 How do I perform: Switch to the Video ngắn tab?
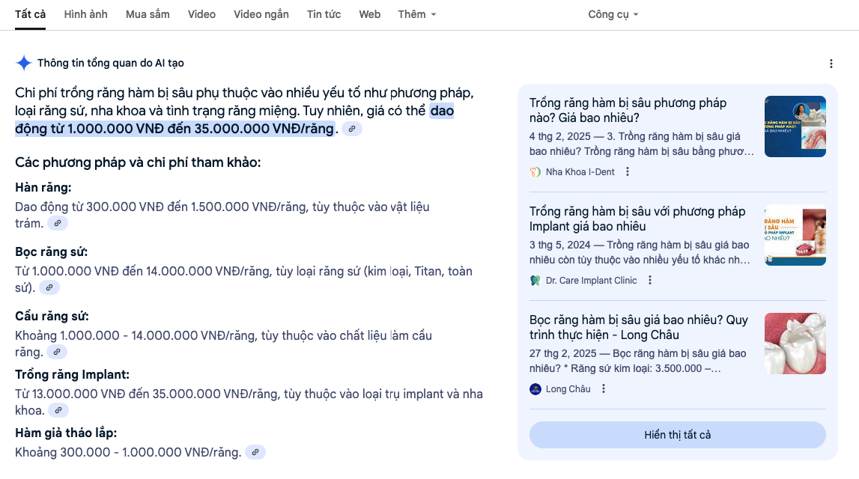click(261, 15)
